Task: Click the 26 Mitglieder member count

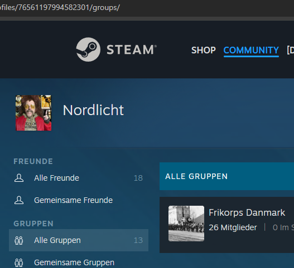Action: (233, 227)
